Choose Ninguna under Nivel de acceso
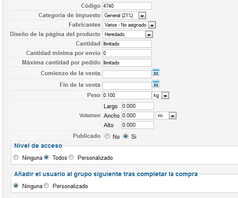The image size is (238, 198). 16,157
